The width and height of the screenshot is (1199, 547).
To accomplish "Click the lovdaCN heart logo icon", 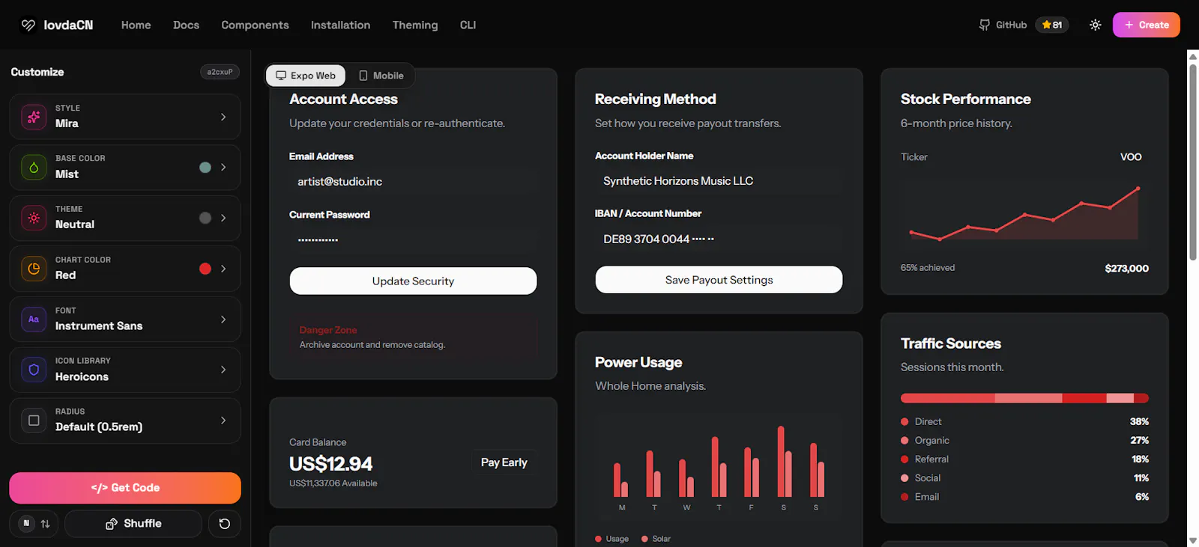I will [x=28, y=25].
